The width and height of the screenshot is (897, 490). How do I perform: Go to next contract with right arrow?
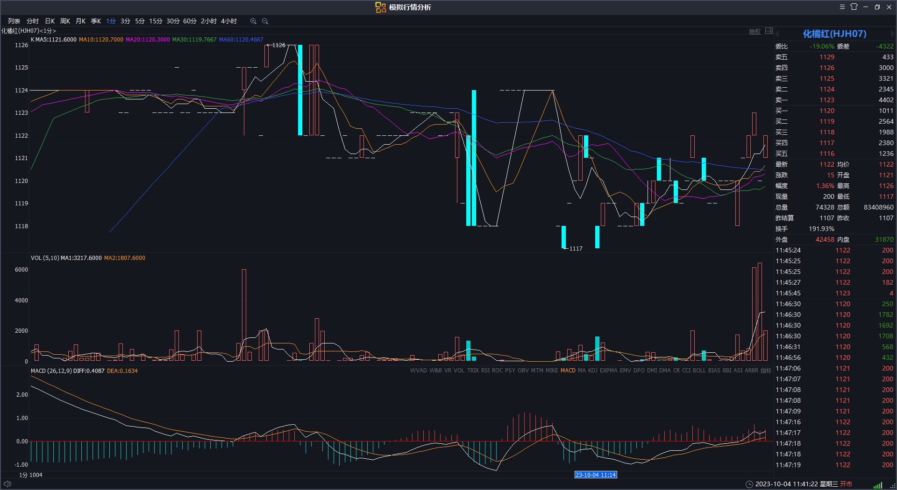(892, 34)
